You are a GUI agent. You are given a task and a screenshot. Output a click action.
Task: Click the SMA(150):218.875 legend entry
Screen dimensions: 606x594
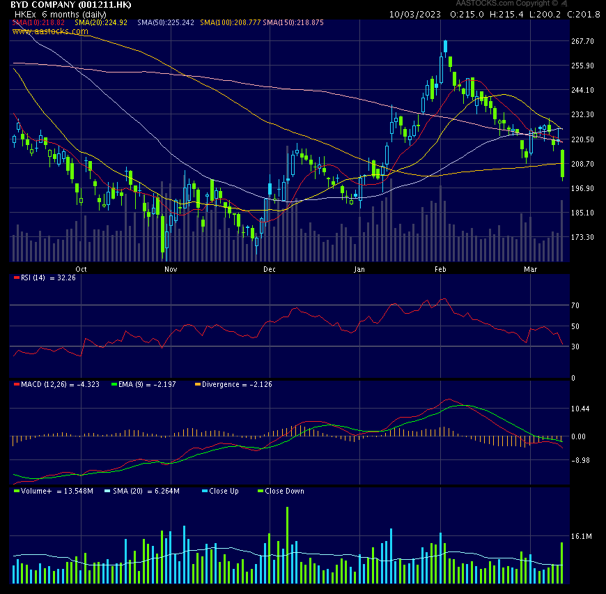[x=293, y=22]
